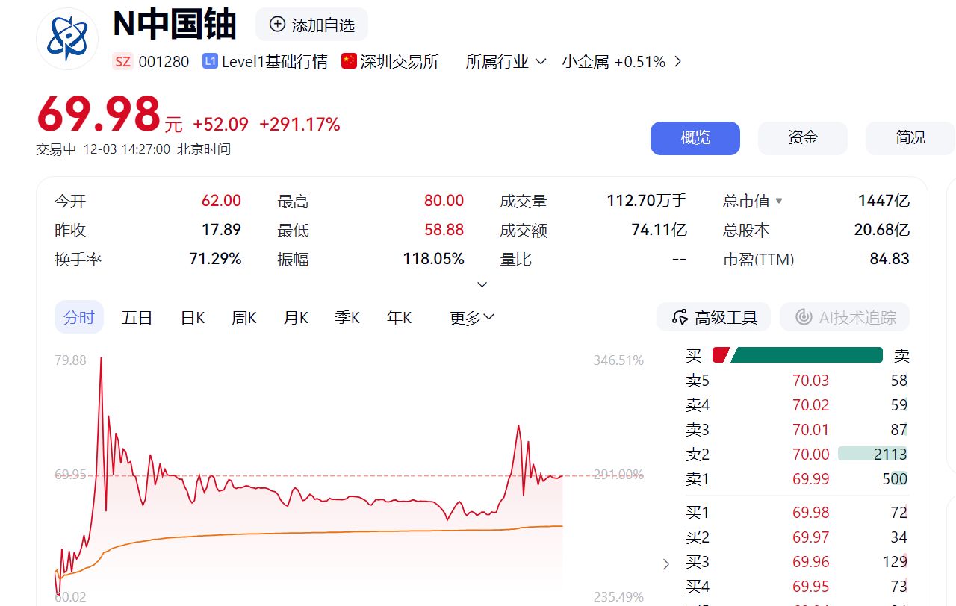This screenshot has height=606, width=956.
Task: Open the 更多 chart period dropdown
Action: [x=471, y=316]
